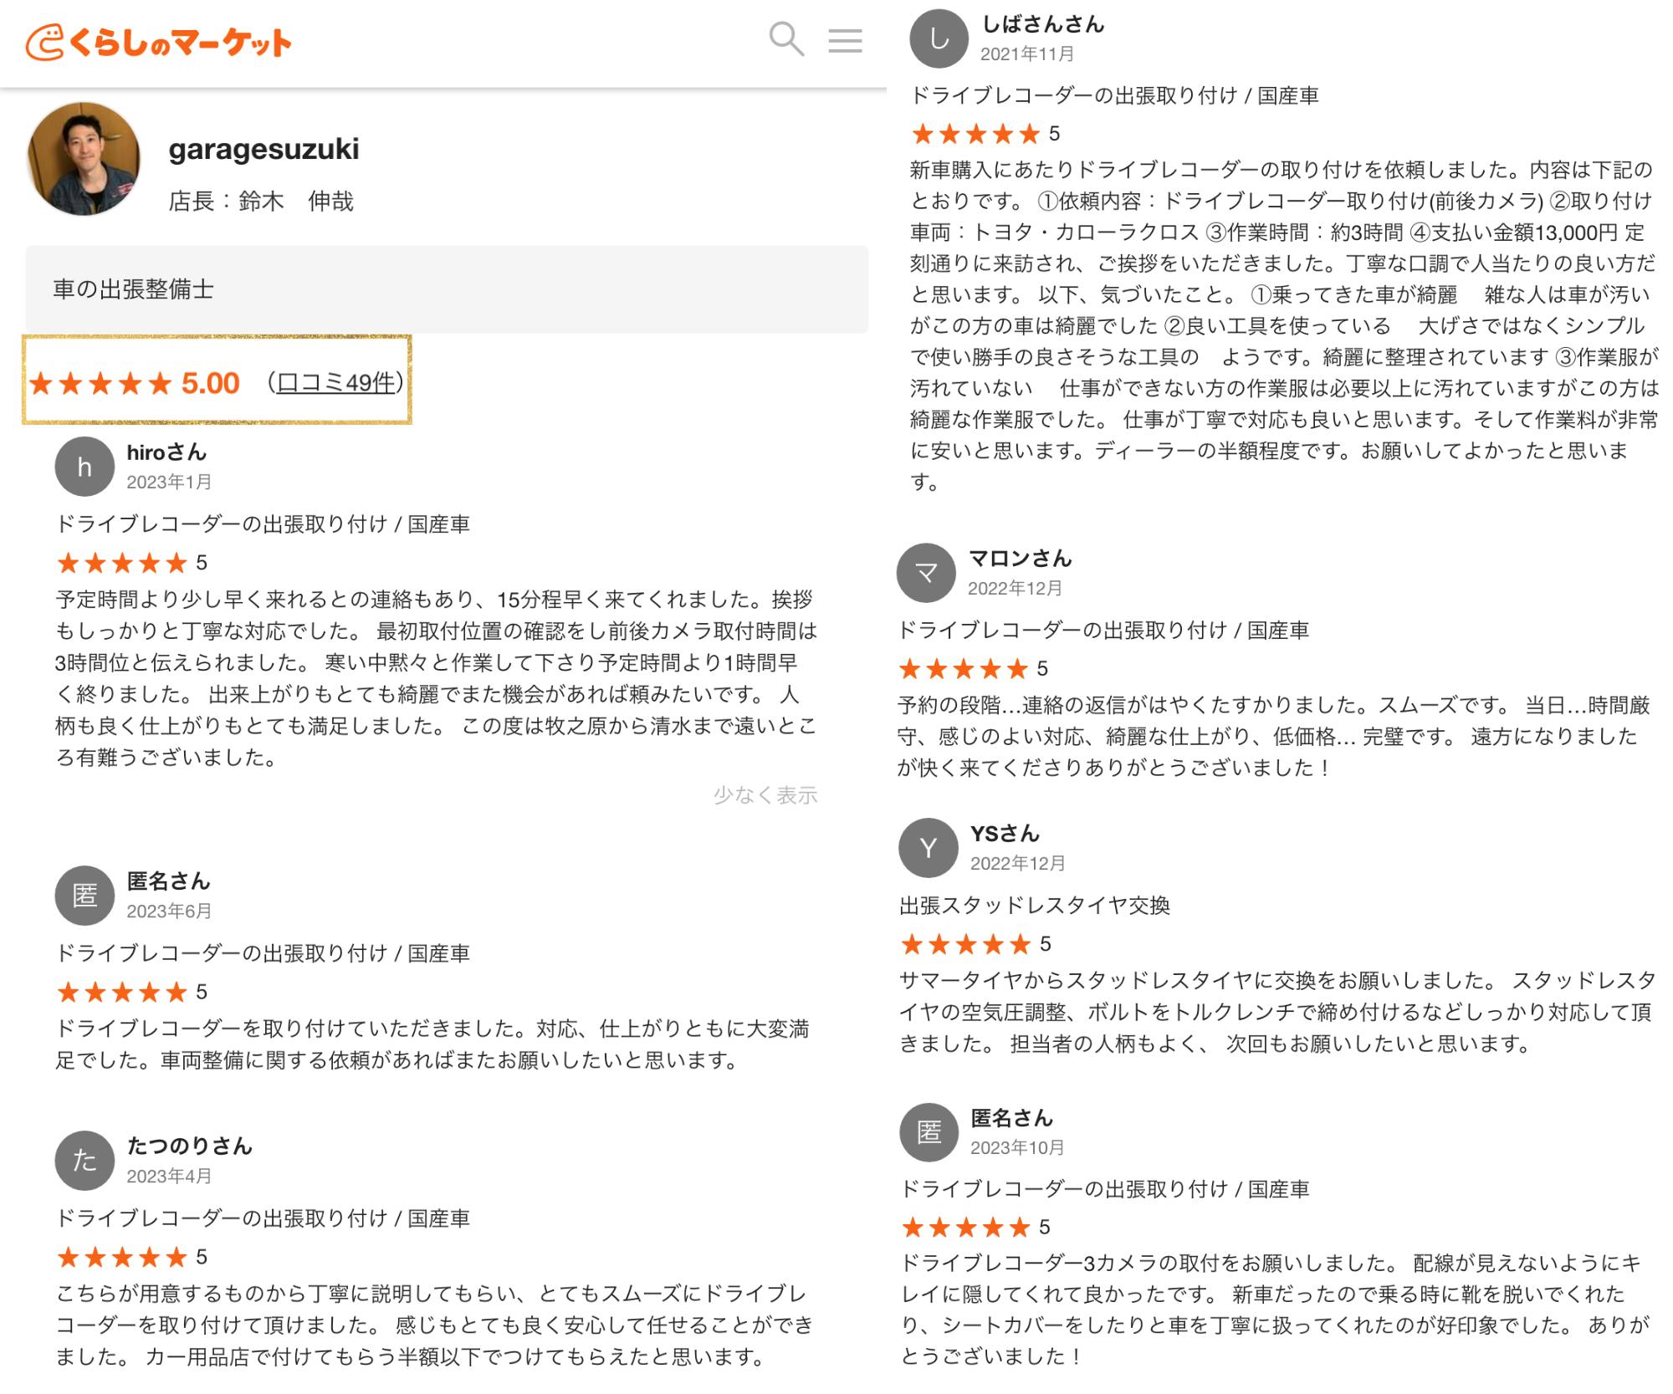Click the search magnifier icon
Viewport: 1673px width, 1394px height.
[x=785, y=39]
